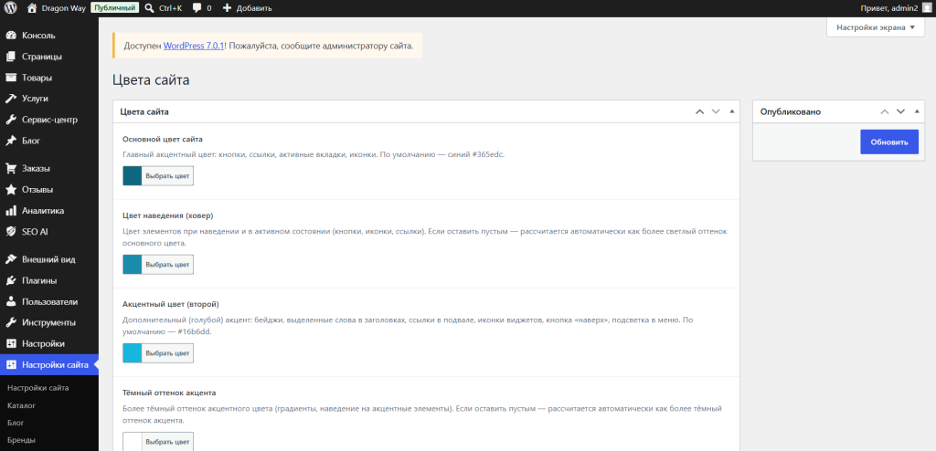The width and height of the screenshot is (936, 451).
Task: Open the Настройки экрана dropdown
Action: point(875,27)
